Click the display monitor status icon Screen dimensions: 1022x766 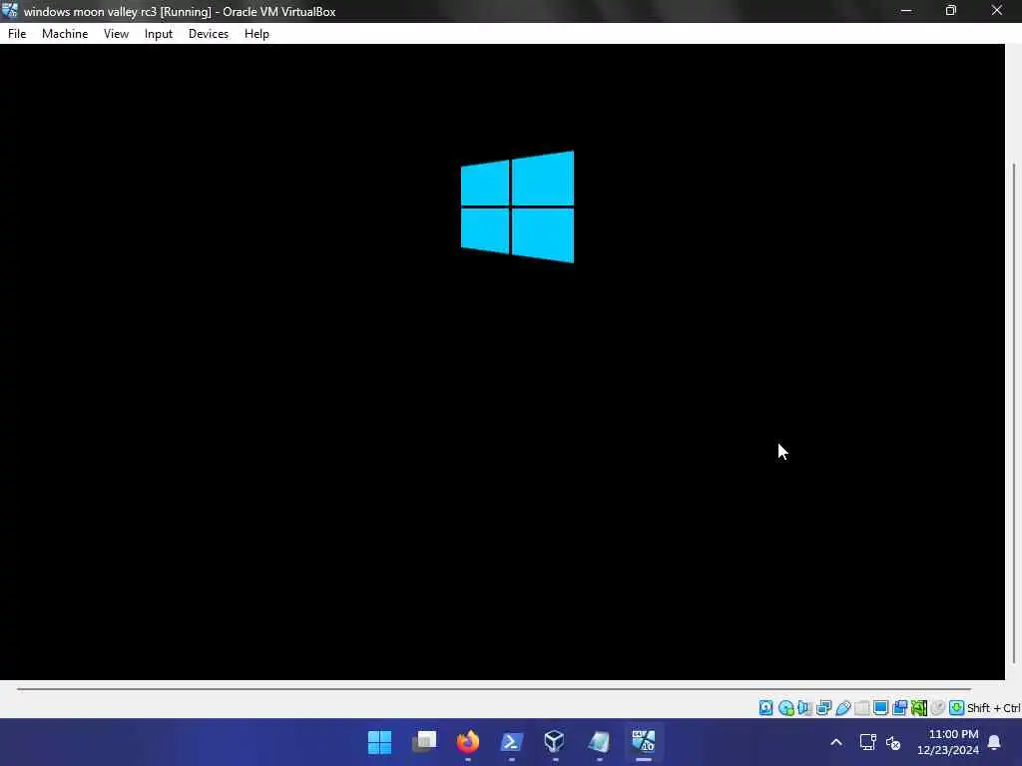880,707
